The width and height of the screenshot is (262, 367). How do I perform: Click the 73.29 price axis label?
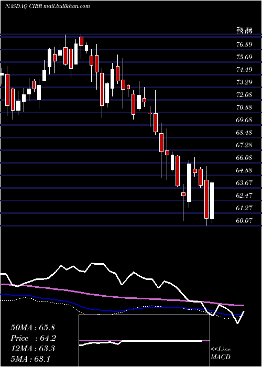click(x=244, y=82)
